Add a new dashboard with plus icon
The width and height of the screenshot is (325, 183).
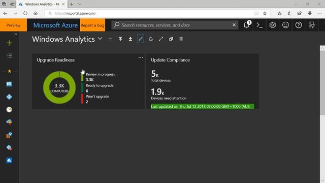pyautogui.click(x=110, y=39)
